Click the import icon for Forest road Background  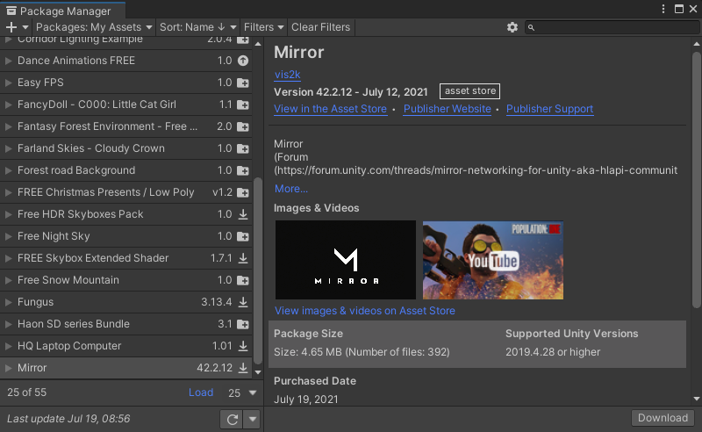click(243, 170)
